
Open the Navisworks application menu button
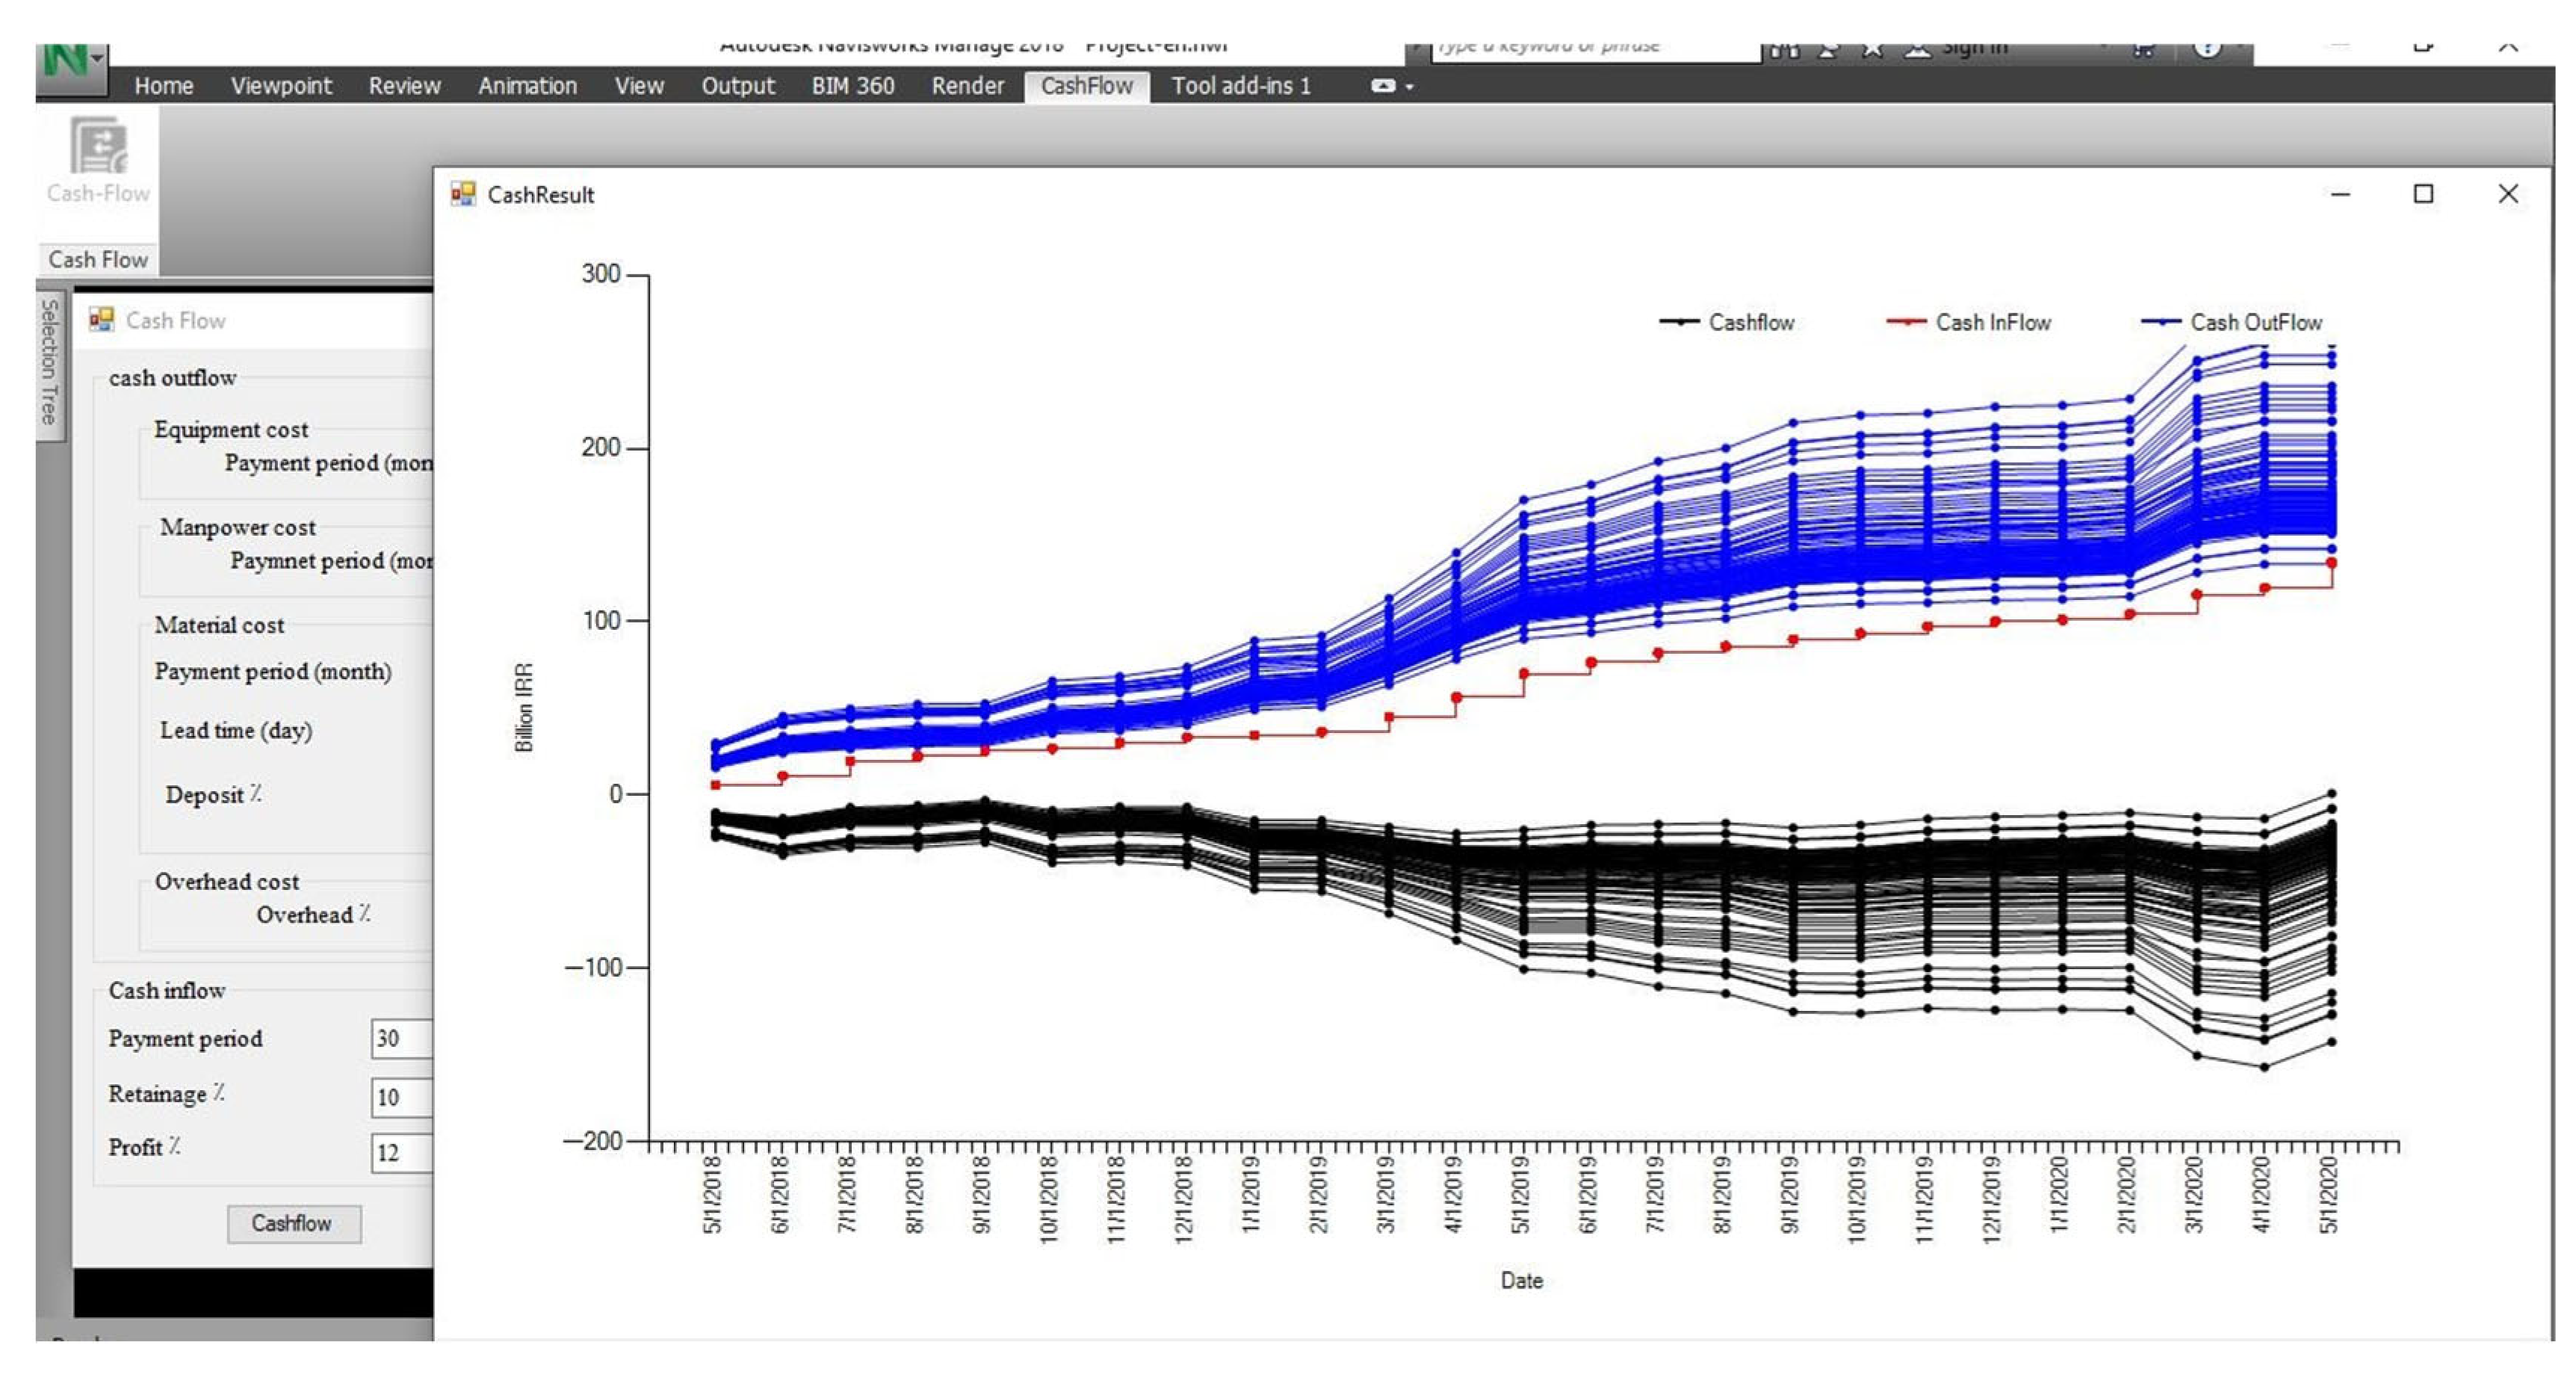[x=72, y=64]
